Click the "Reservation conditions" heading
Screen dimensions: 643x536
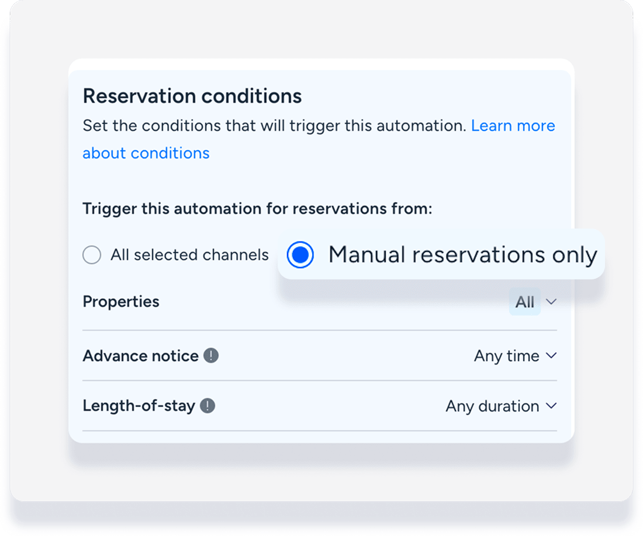(192, 96)
